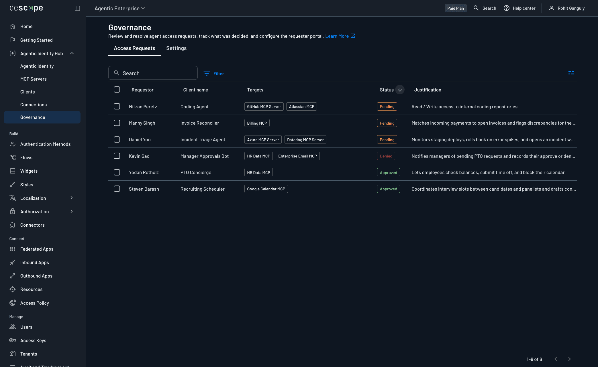Click the Outbound Apps icon
The height and width of the screenshot is (367, 598).
coord(13,276)
